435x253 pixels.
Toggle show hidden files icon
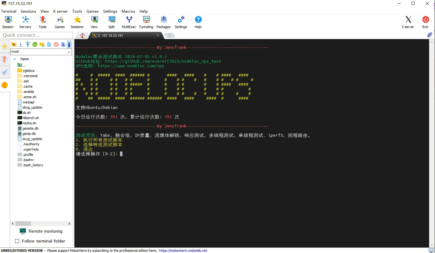click(x=69, y=44)
